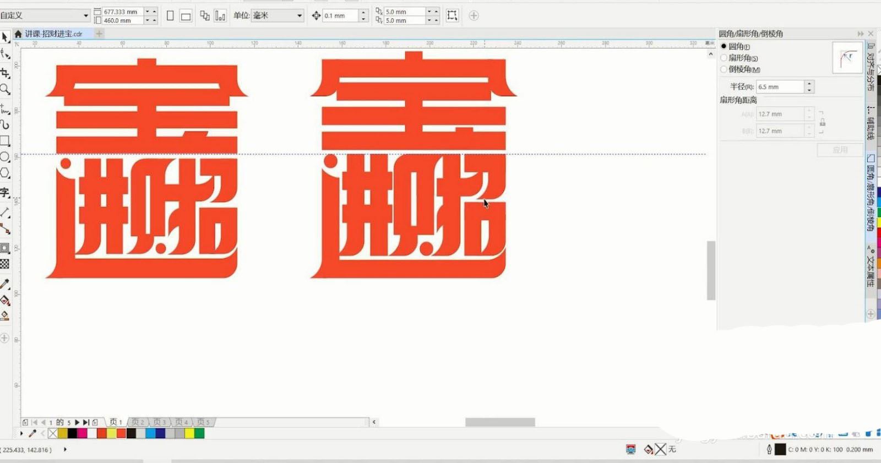Open the 对齐与分布 docker tab
Image resolution: width=881 pixels, height=463 pixels.
point(871,67)
